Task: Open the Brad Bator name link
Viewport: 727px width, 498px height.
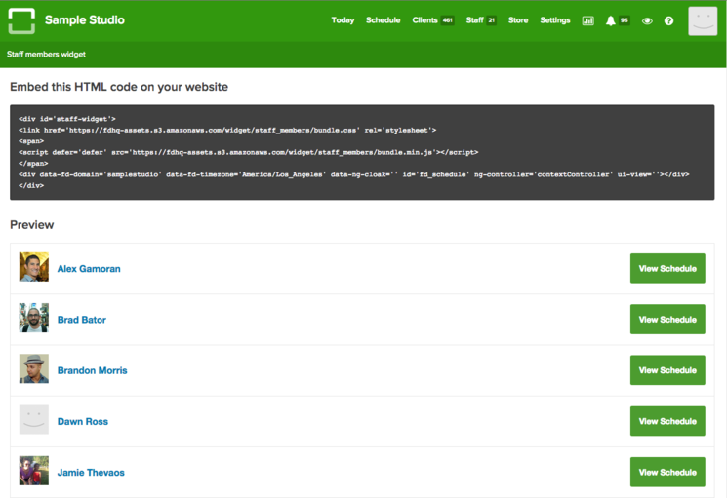Action: [x=82, y=320]
